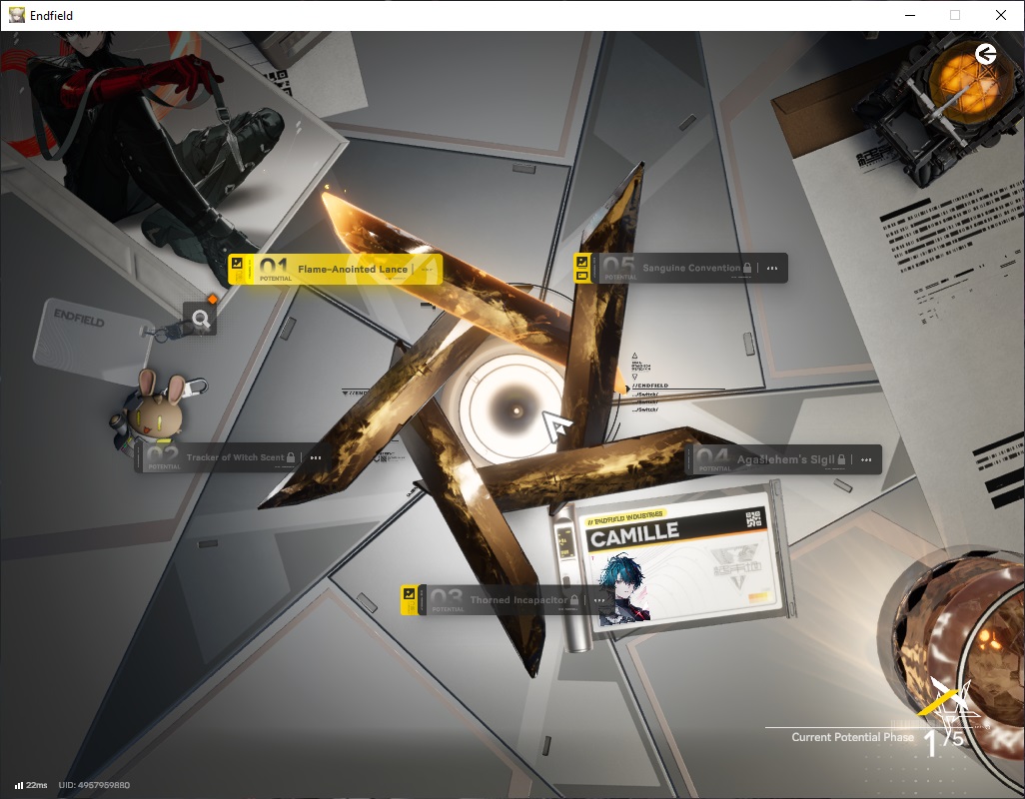
Task: Open more options on Tracker of Witch Scent
Action: click(x=316, y=457)
